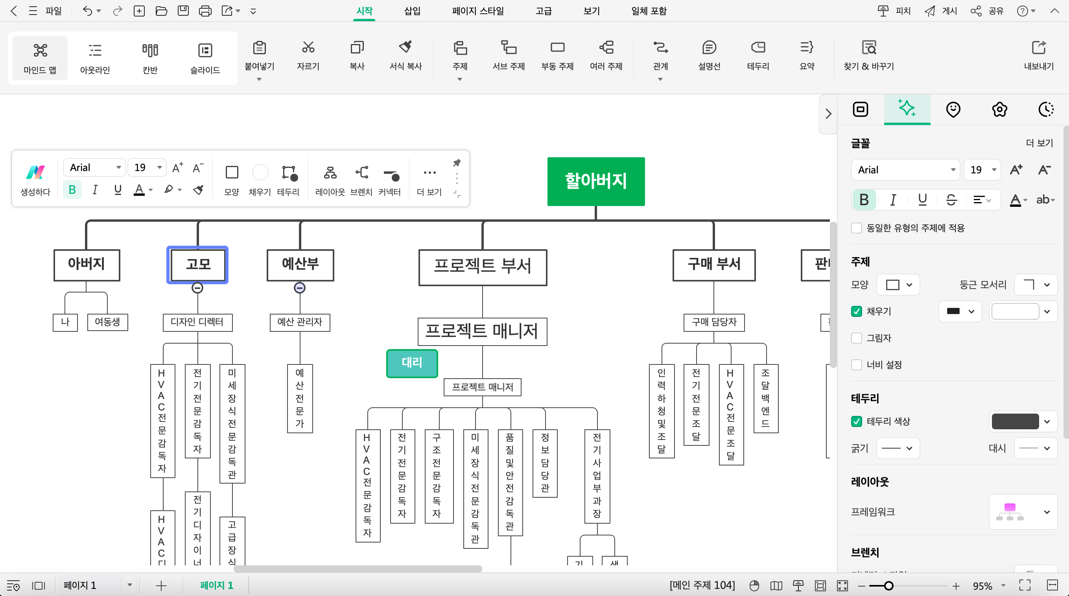The height and width of the screenshot is (596, 1069).
Task: Open Layout (레이아웃) in floating toolbar
Action: [330, 180]
